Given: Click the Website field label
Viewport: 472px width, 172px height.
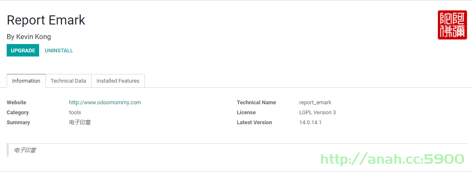Looking at the screenshot, I should coord(17,103).
